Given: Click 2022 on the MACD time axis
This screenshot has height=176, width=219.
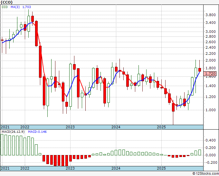Looking at the screenshot, I should coord(25,168).
